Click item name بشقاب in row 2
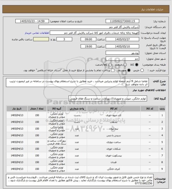 click(x=114, y=122)
